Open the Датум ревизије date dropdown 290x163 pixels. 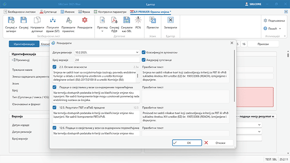(x=137, y=52)
